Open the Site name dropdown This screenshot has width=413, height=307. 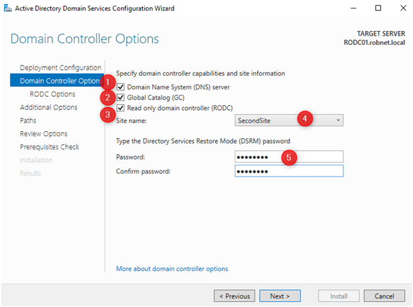click(289, 121)
